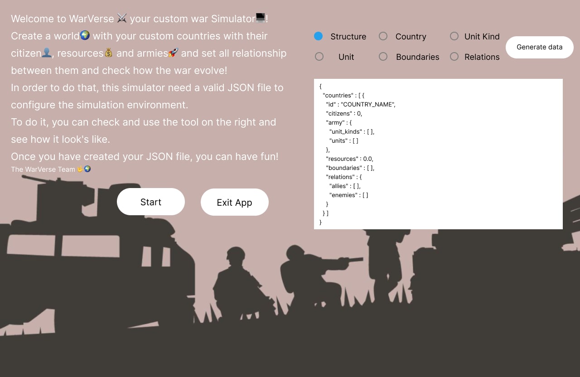Click the "COUNTRY_NAME" id line in JSON
The height and width of the screenshot is (377, 580).
pyautogui.click(x=361, y=104)
